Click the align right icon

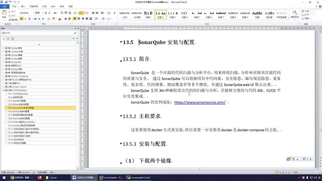83,19
